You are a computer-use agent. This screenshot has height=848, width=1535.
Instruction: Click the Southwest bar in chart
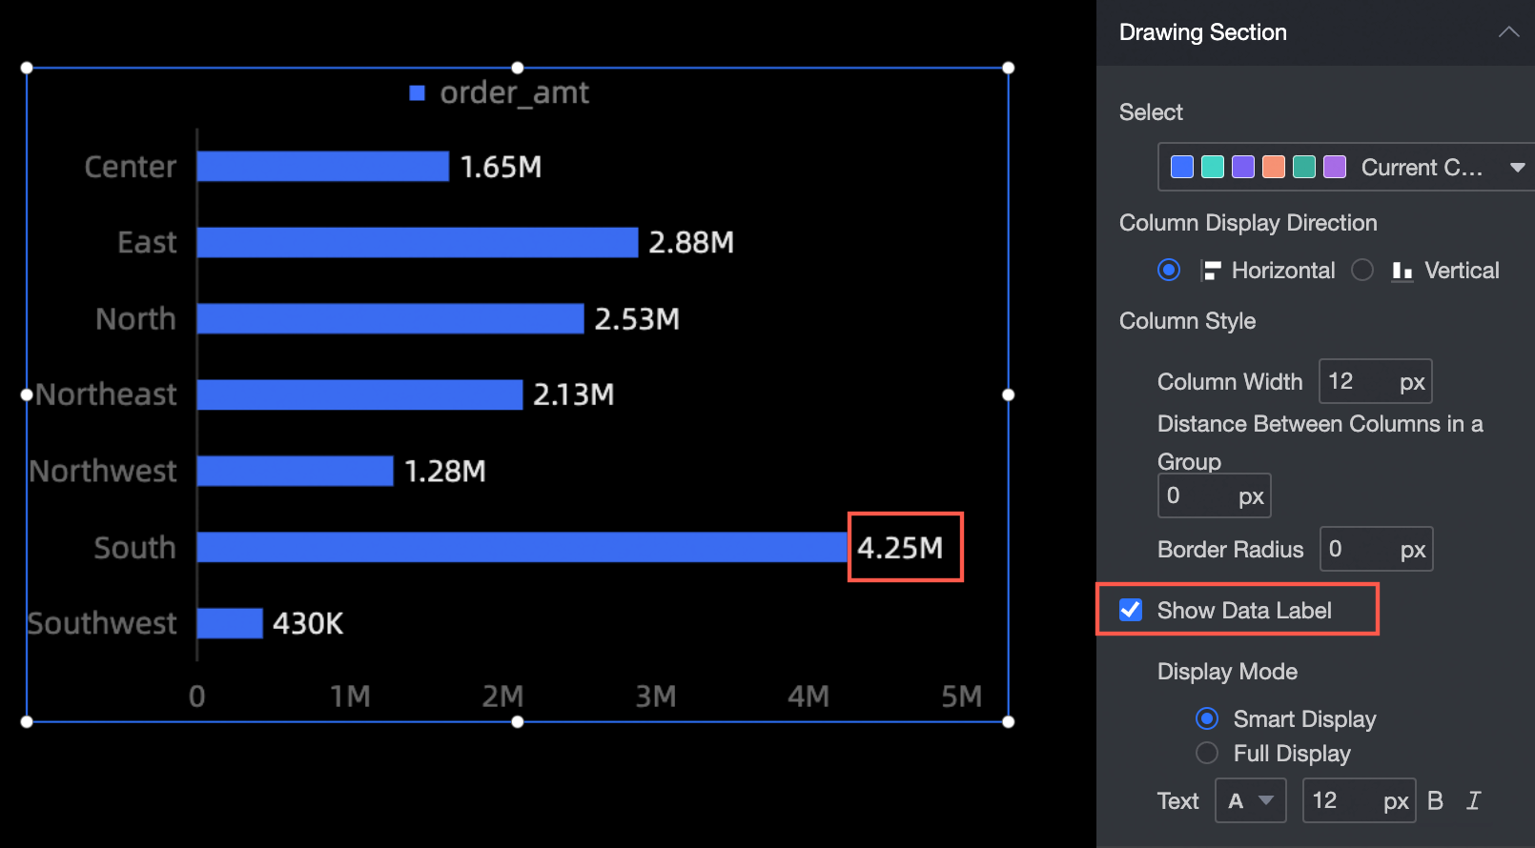pos(230,623)
